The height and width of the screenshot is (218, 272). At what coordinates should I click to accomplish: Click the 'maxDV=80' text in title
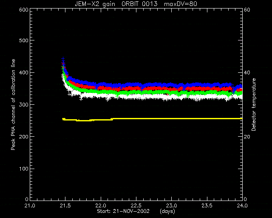(x=180, y=4)
